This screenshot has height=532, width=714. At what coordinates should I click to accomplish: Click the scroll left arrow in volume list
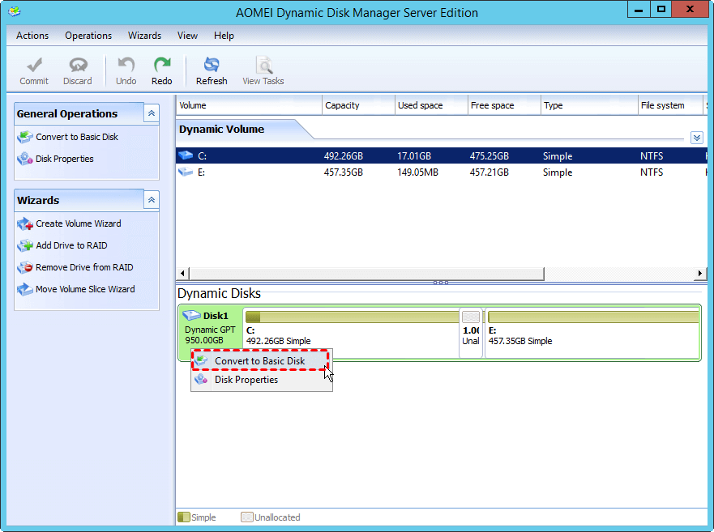(182, 274)
